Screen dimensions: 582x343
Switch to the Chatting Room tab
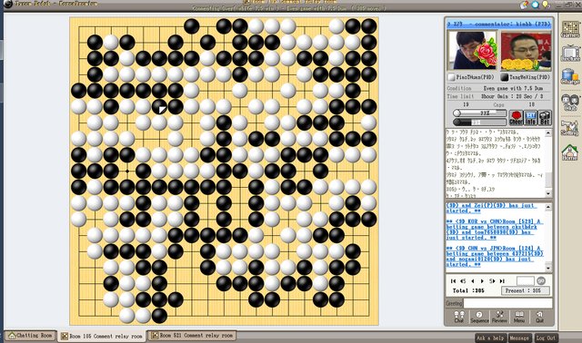point(30,336)
